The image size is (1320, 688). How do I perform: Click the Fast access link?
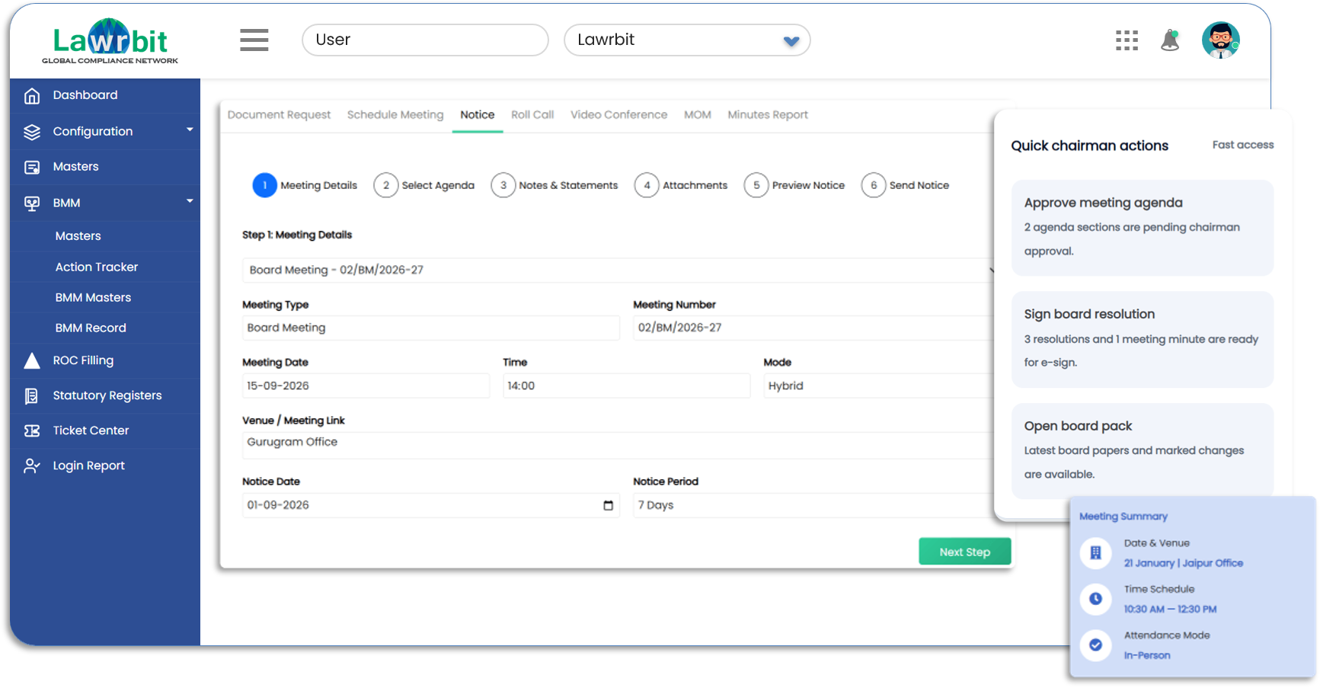(1243, 145)
